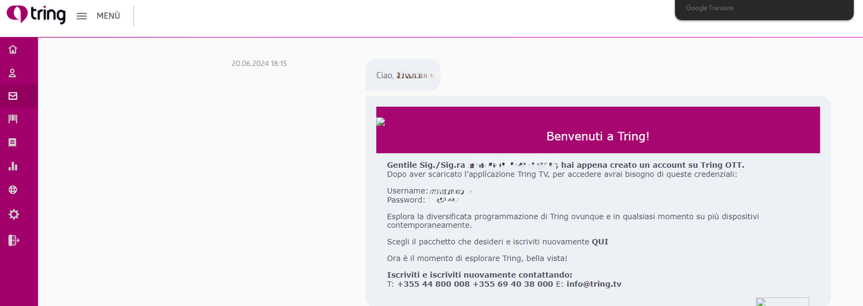The height and width of the screenshot is (306, 863).
Task: Click the Ciao greeting message bubble
Action: click(403, 75)
